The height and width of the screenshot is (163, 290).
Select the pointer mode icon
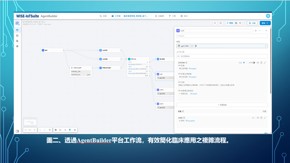(x=65, y=130)
